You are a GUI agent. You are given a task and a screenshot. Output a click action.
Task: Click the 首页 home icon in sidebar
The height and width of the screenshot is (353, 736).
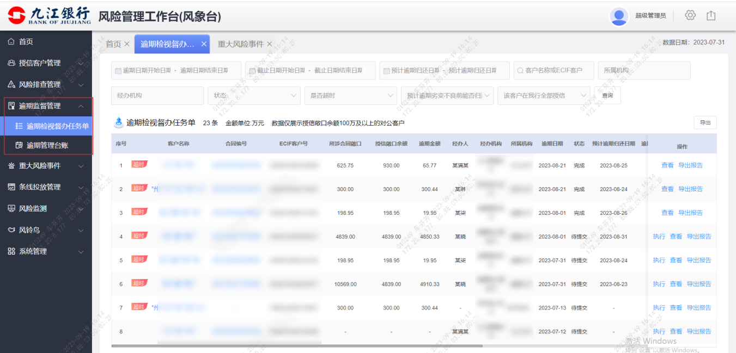11,42
